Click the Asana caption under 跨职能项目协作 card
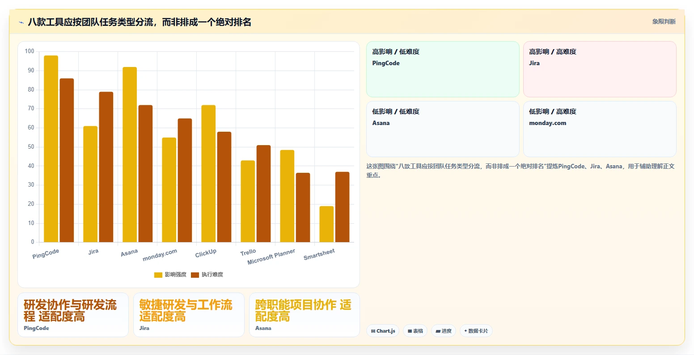The height and width of the screenshot is (355, 694). [x=263, y=328]
